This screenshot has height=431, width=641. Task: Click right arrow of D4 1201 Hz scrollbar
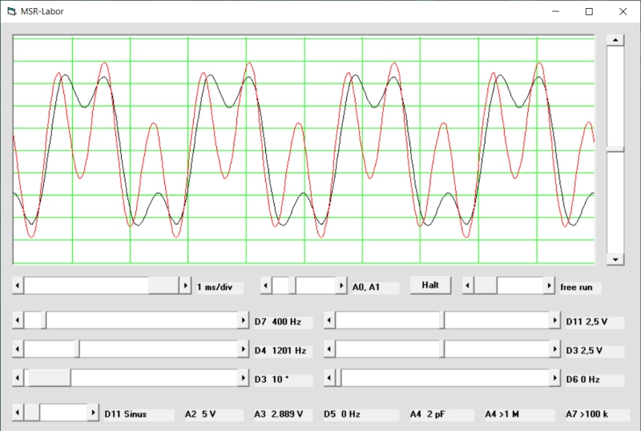point(244,350)
